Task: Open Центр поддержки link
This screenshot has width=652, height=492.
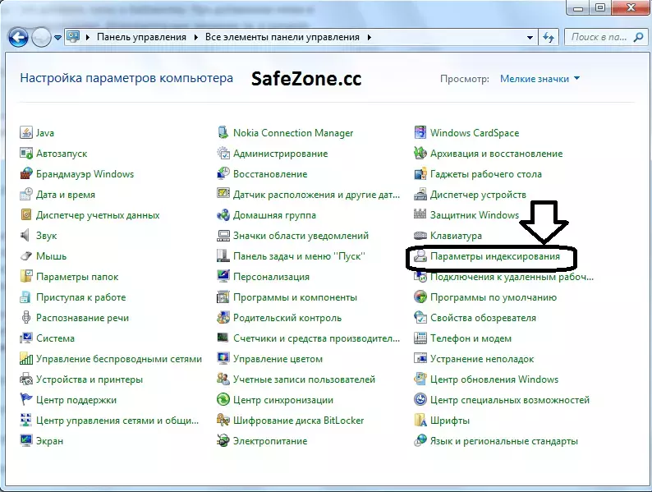Action: tap(76, 400)
